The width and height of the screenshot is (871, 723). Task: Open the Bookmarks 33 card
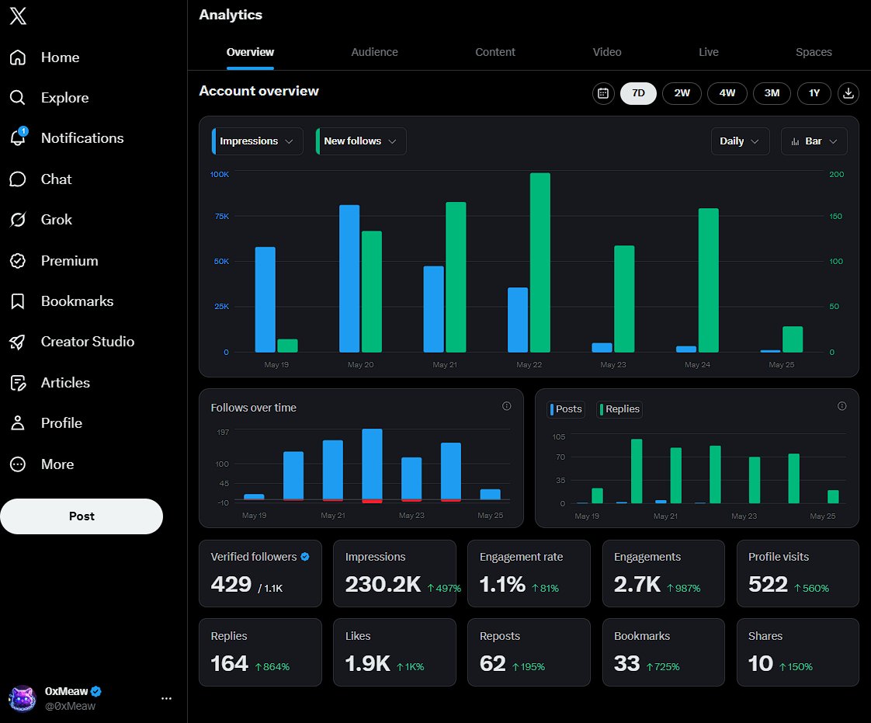click(x=663, y=652)
